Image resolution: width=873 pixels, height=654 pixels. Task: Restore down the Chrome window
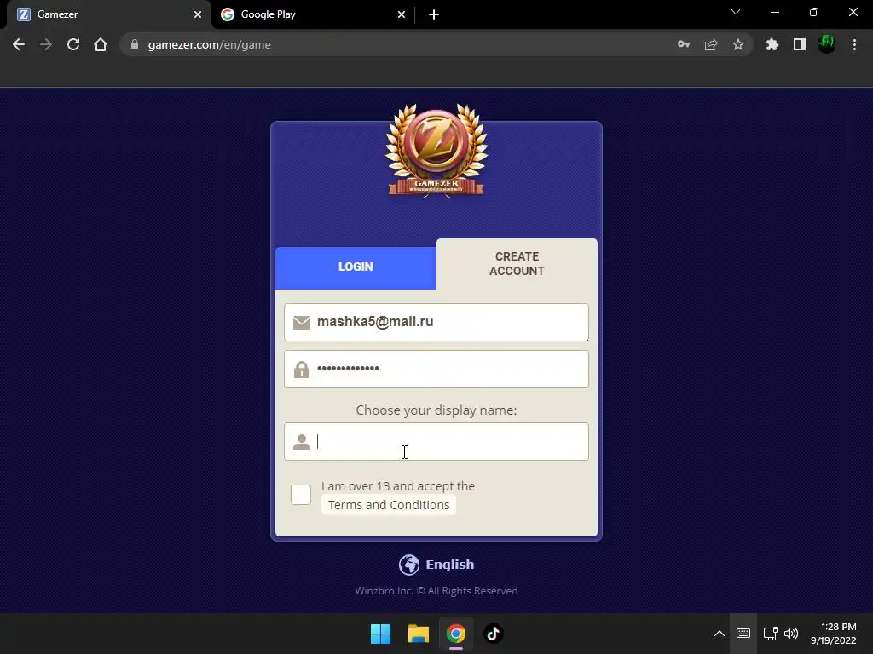(814, 12)
